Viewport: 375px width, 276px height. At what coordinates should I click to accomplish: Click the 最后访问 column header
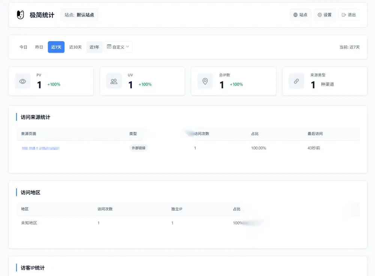tap(315, 134)
